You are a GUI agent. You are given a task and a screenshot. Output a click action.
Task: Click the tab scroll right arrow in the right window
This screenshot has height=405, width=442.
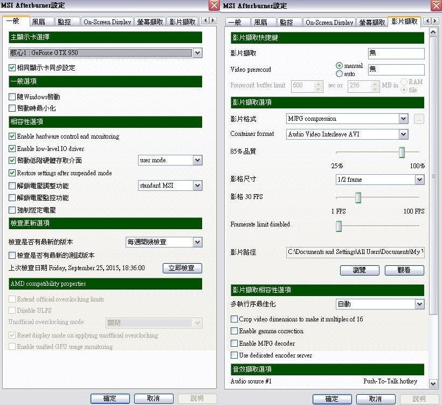coord(435,20)
